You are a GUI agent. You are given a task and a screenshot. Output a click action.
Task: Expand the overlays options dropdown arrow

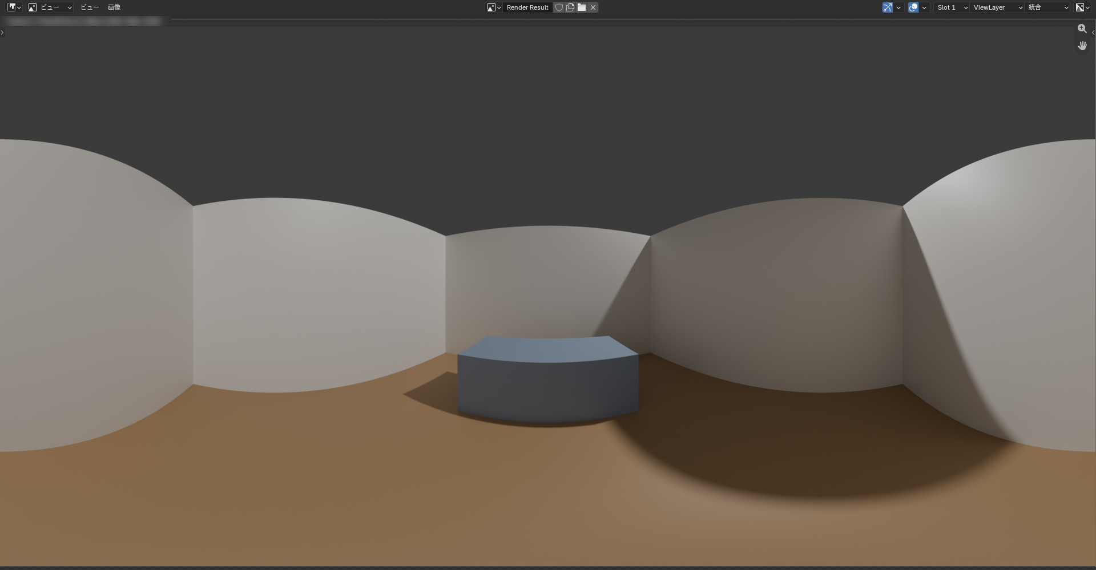[x=924, y=7]
